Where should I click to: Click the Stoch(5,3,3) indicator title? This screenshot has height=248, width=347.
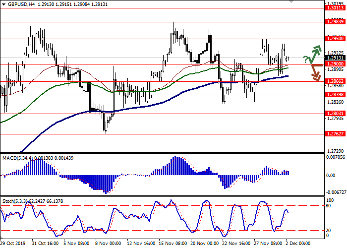tap(15, 201)
